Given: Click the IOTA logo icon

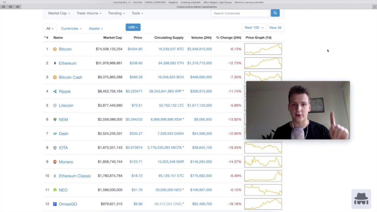Looking at the screenshot, I should tap(55, 148).
